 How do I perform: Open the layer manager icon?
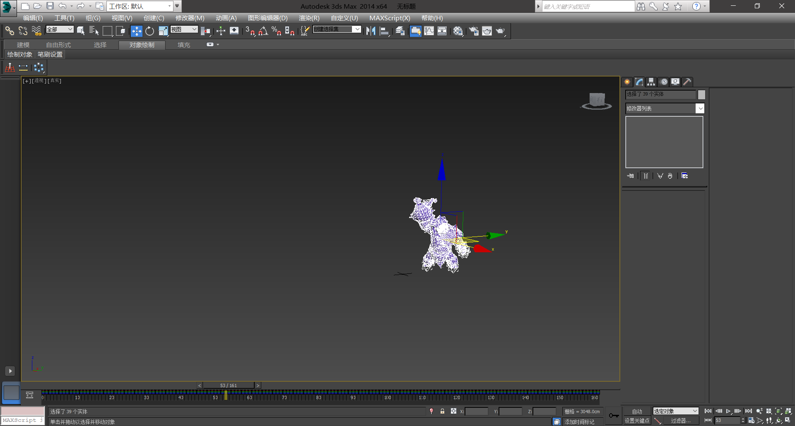click(400, 31)
